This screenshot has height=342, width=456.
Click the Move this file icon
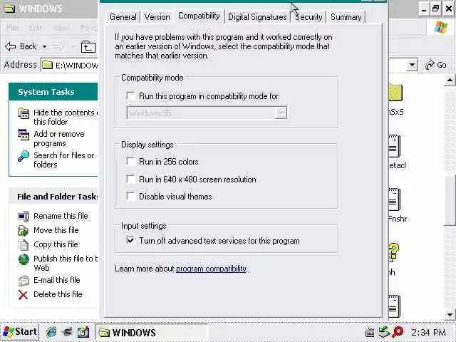pyautogui.click(x=24, y=231)
